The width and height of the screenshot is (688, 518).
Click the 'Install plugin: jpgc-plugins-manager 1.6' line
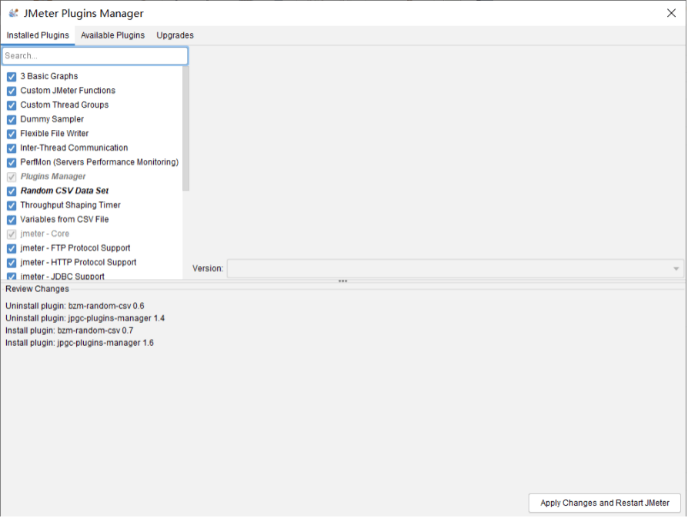coord(80,343)
